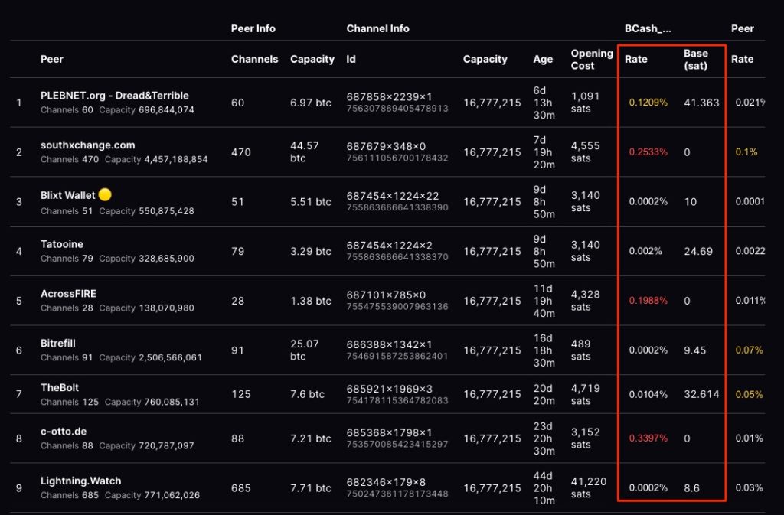
Task: Click channel id 685921×1969×3
Action: 389,389
